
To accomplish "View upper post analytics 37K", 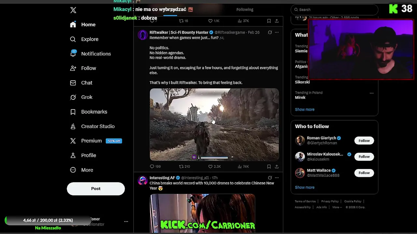I will (x=243, y=21).
